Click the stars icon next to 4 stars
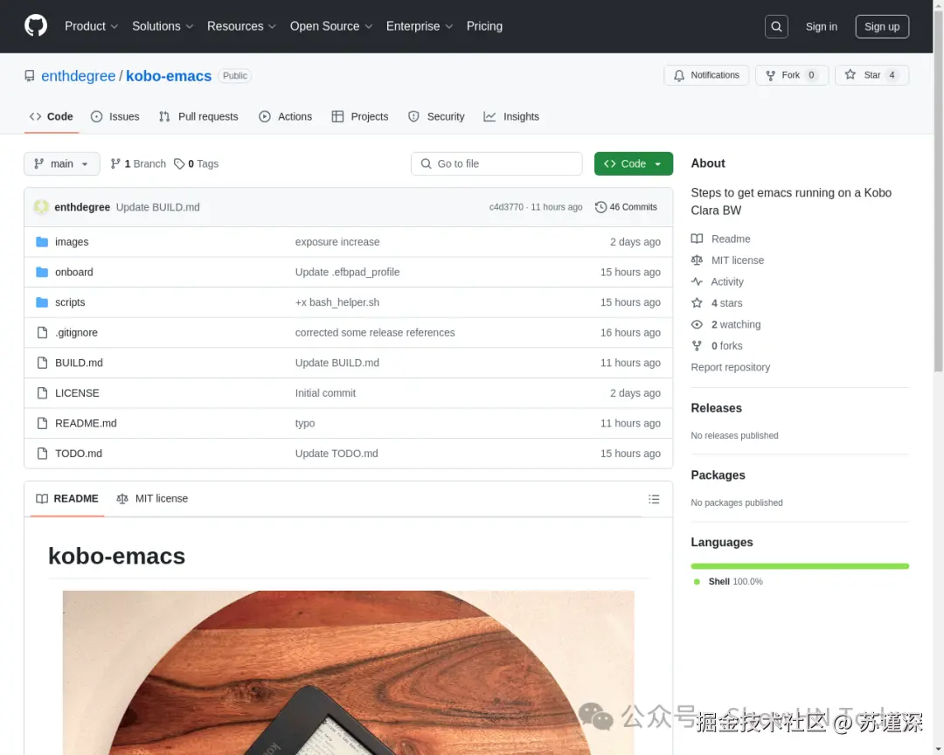944x755 pixels. click(x=697, y=303)
